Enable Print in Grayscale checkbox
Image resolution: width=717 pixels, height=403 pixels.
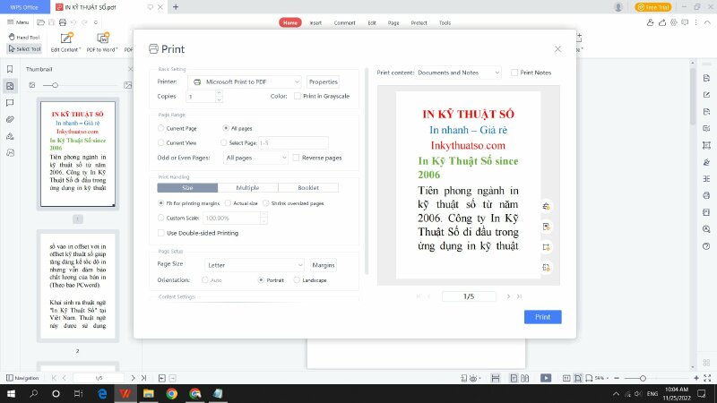[298, 96]
